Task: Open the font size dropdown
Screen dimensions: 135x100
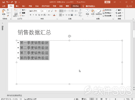Action: [46, 11]
